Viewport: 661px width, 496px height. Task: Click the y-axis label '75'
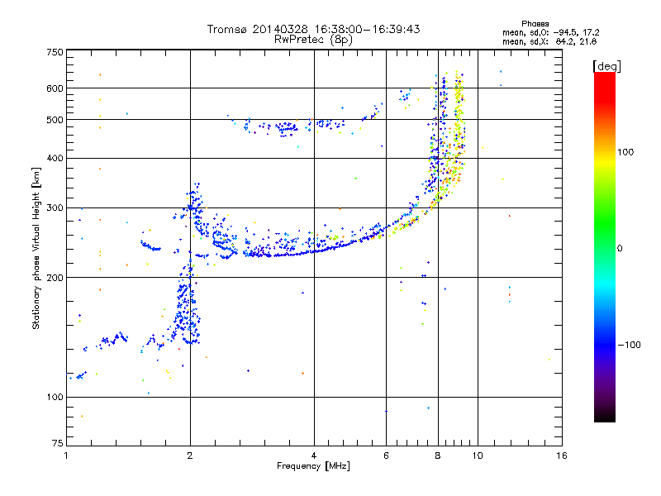point(58,443)
